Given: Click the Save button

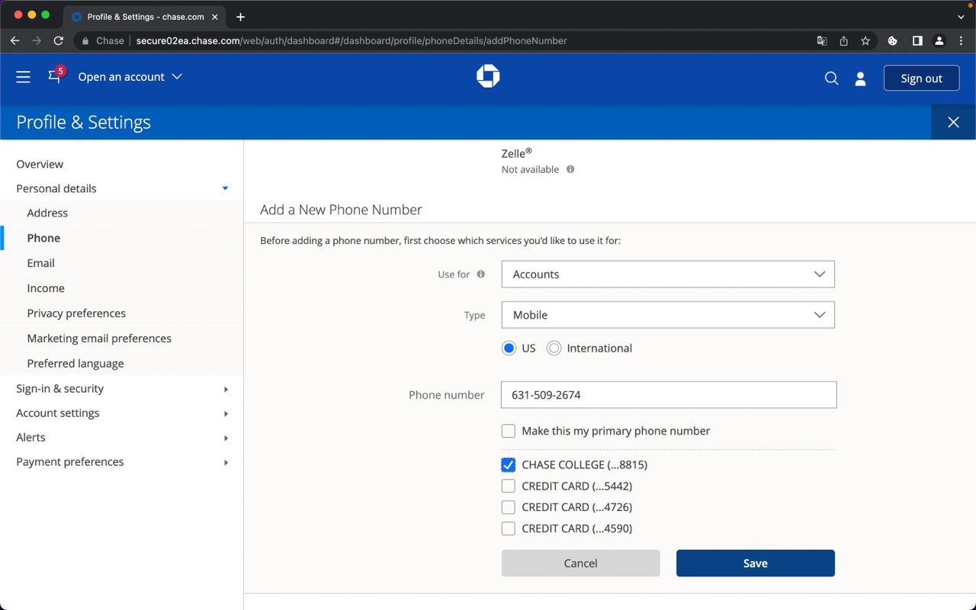Looking at the screenshot, I should click(x=755, y=563).
